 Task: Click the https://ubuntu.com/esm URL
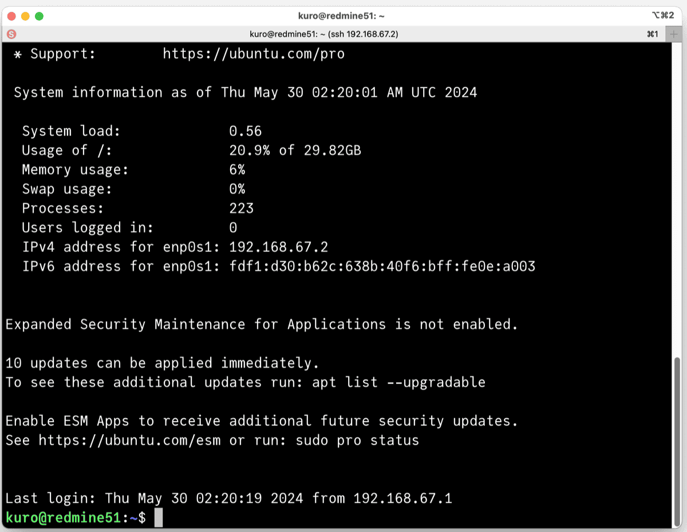click(129, 440)
